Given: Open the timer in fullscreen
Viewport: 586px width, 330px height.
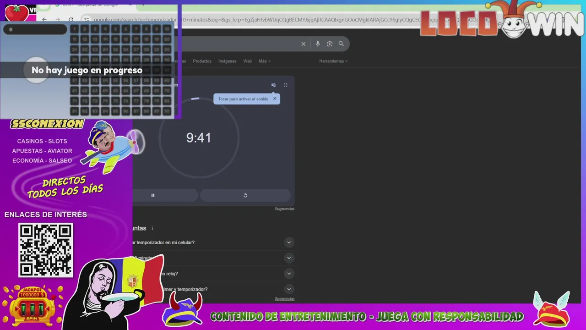Looking at the screenshot, I should [x=285, y=85].
